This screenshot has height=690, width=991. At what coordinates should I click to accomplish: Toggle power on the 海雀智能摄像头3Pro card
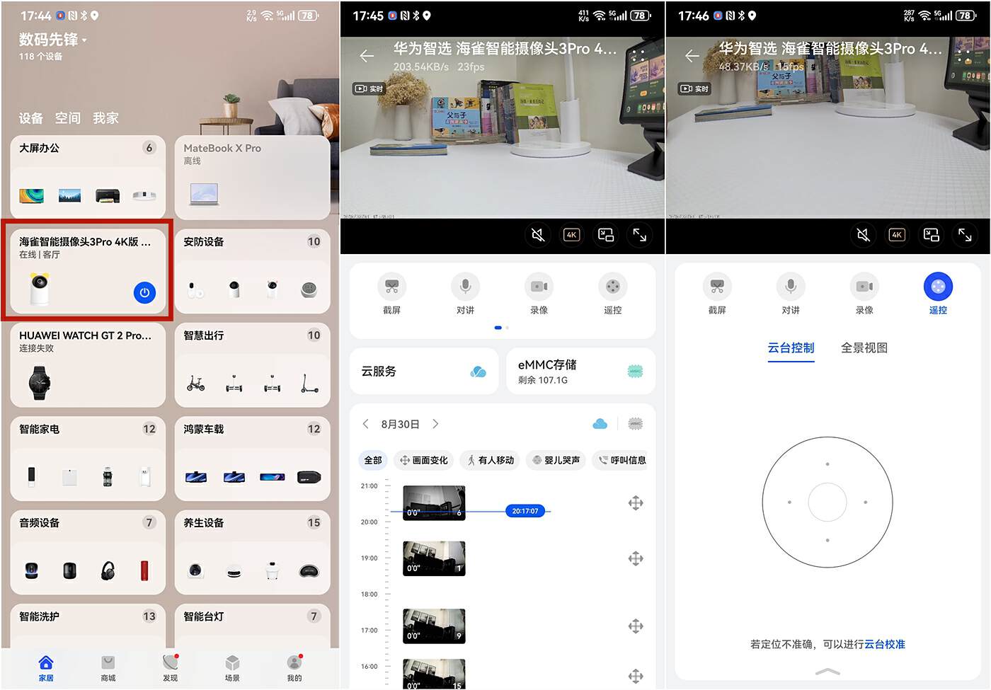click(x=144, y=292)
